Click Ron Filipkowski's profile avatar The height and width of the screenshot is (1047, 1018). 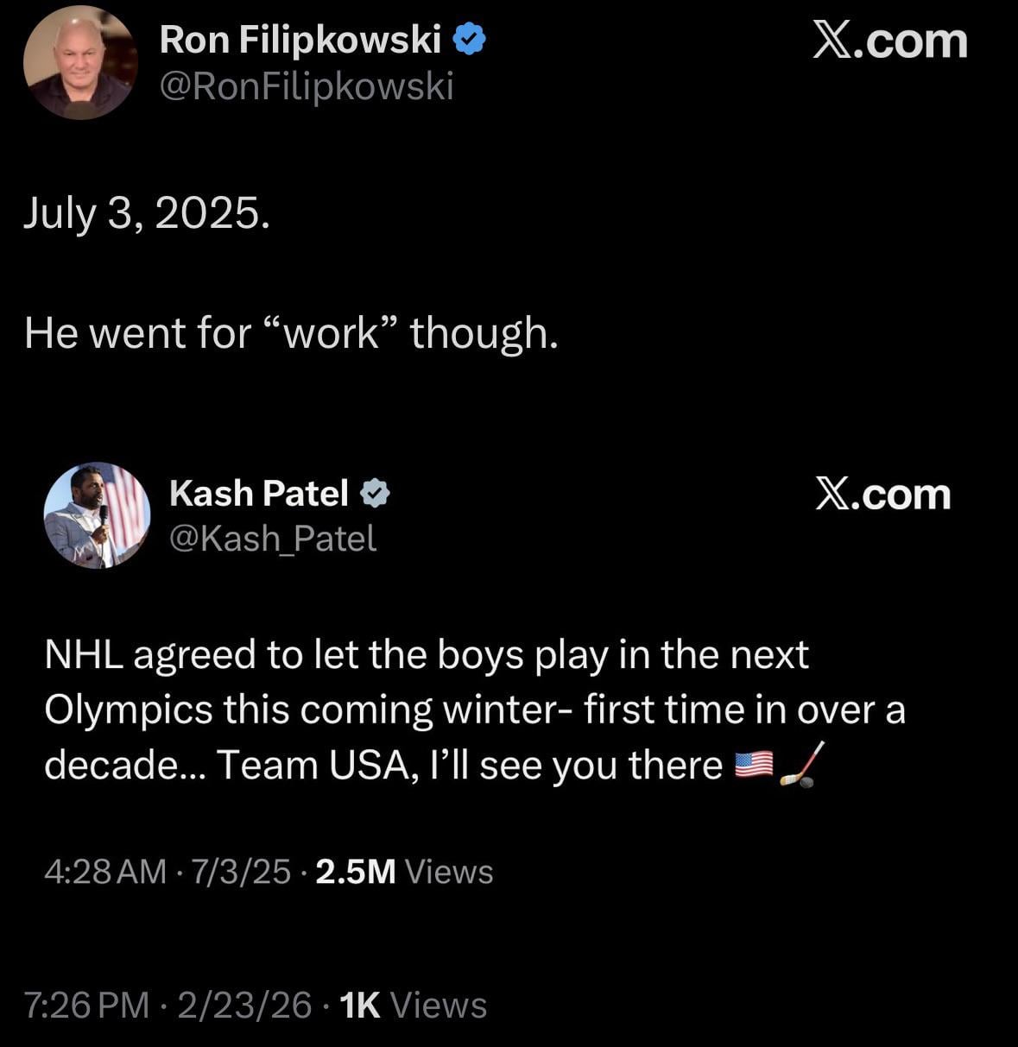click(x=79, y=62)
